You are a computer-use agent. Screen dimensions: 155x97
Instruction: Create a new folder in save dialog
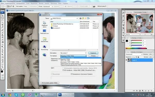(85, 18)
